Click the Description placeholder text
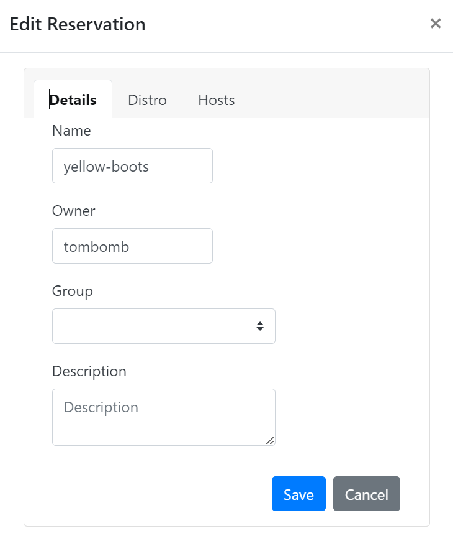 101,407
